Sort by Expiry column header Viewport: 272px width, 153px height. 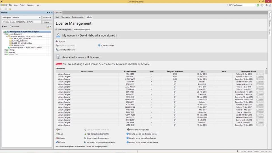point(202,71)
